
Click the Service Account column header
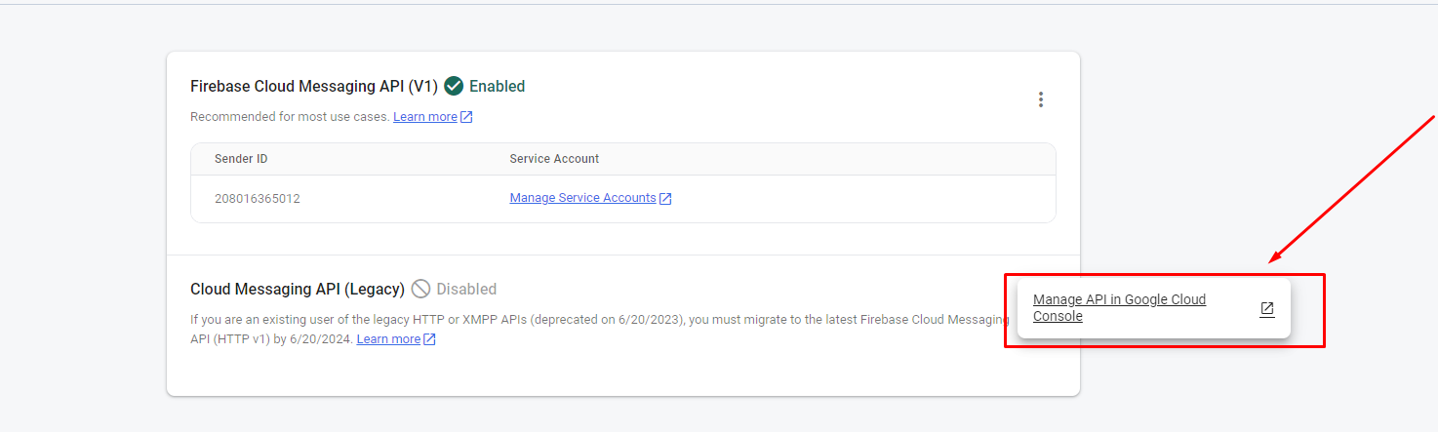(554, 159)
